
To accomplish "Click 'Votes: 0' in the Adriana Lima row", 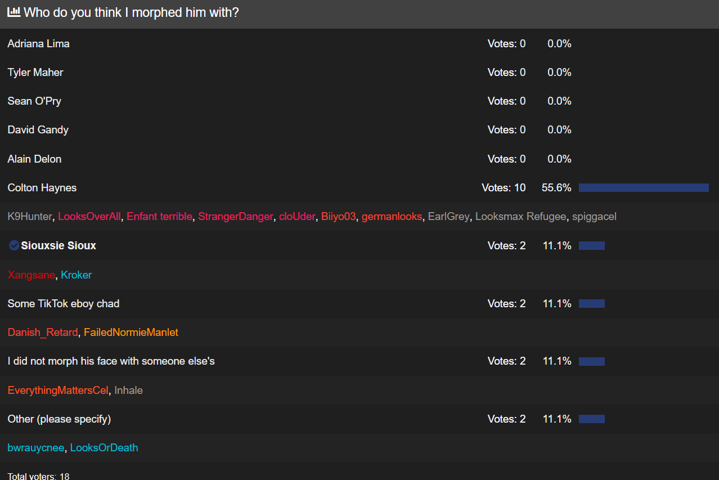I will click(x=507, y=43).
